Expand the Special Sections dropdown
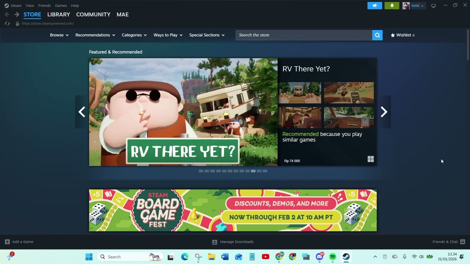 point(207,35)
